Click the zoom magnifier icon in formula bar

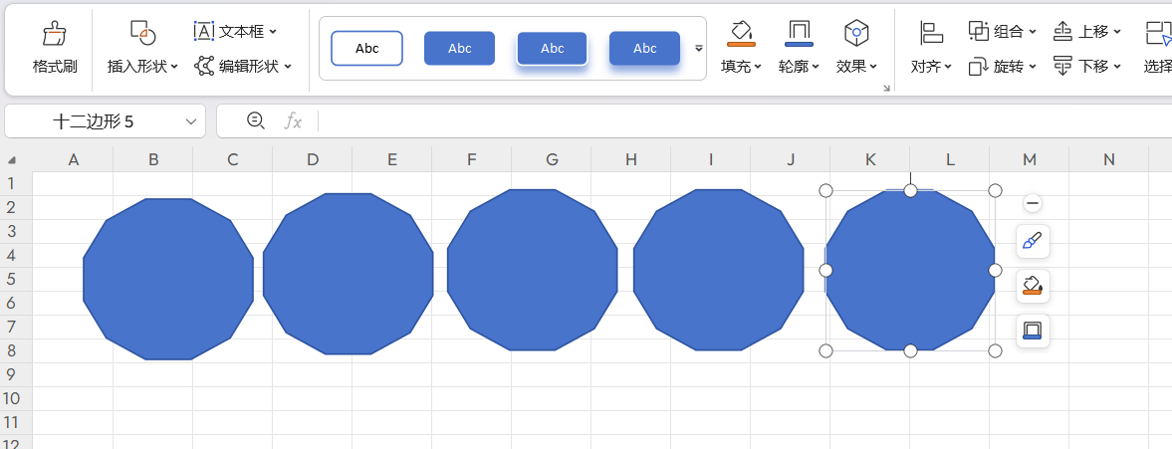(x=256, y=120)
